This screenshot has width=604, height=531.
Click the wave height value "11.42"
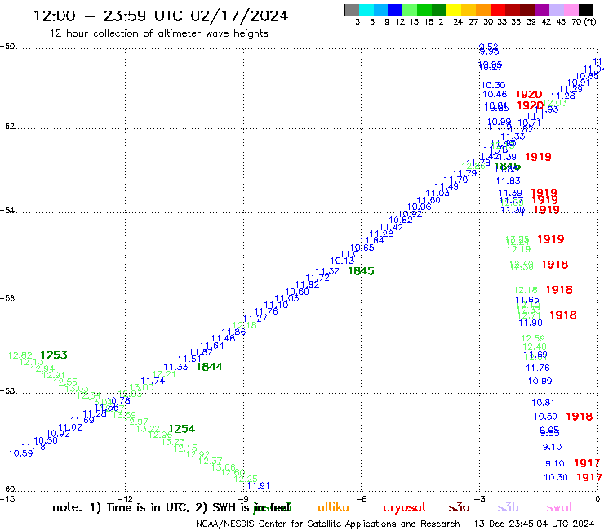tap(391, 227)
